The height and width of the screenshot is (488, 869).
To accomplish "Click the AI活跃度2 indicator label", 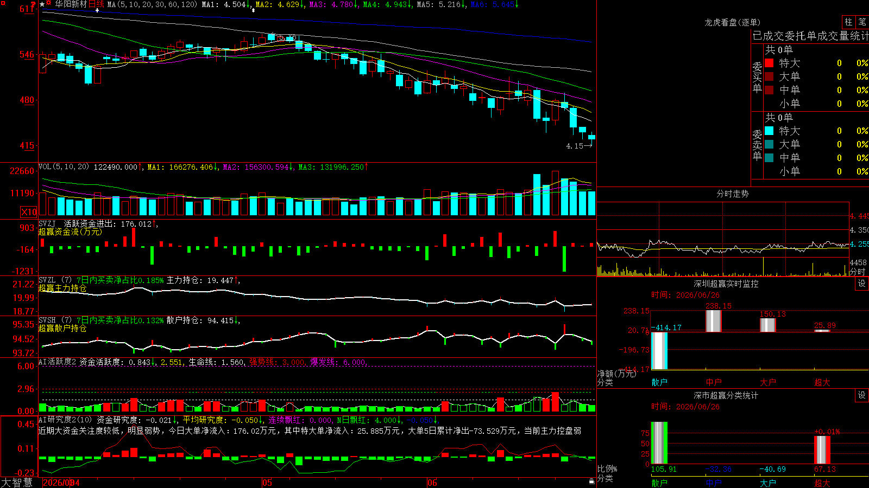I will tap(58, 362).
